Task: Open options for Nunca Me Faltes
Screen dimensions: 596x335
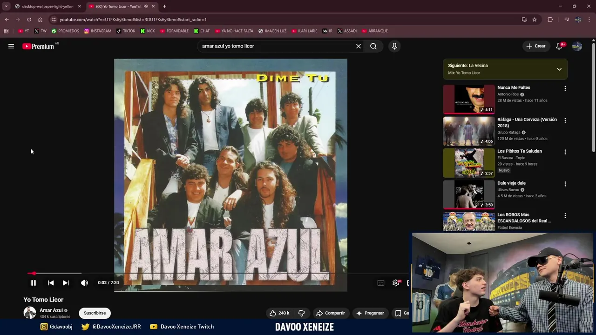Action: 565,88
